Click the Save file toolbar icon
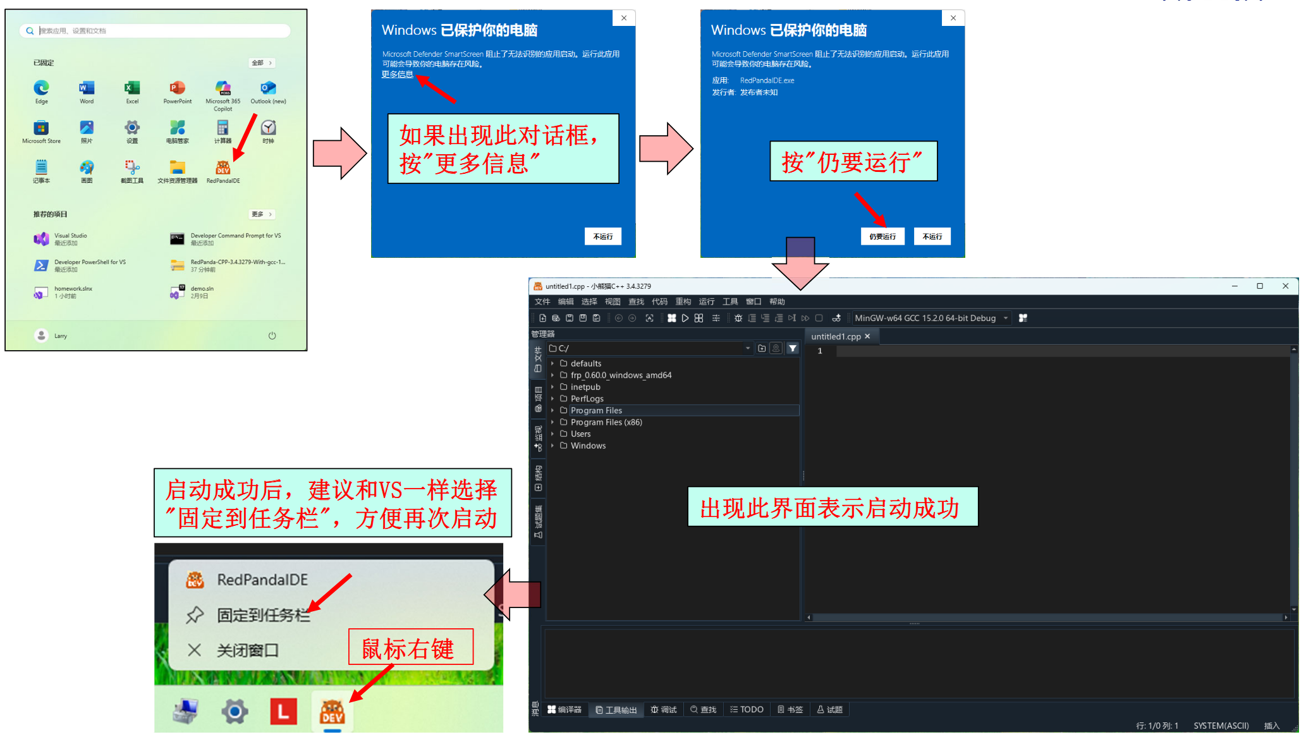The height and width of the screenshot is (749, 1306). click(569, 318)
